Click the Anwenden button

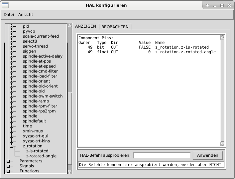click(207, 155)
